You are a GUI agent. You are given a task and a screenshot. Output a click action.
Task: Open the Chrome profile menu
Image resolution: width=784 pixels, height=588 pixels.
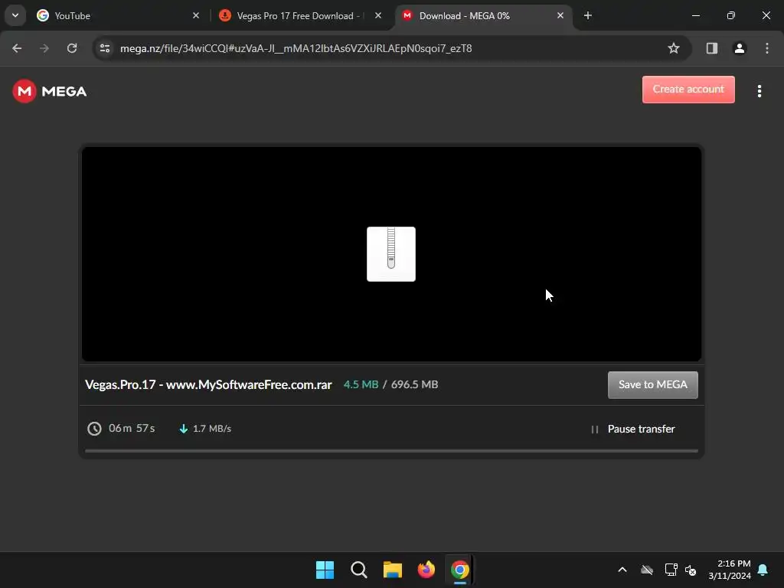click(739, 48)
